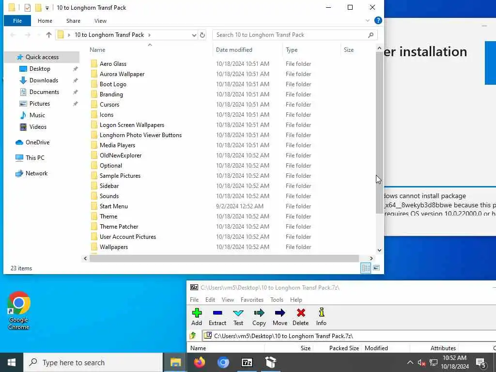Open Google Chrome desktop shortcut
The image size is (496, 372).
click(x=19, y=310)
